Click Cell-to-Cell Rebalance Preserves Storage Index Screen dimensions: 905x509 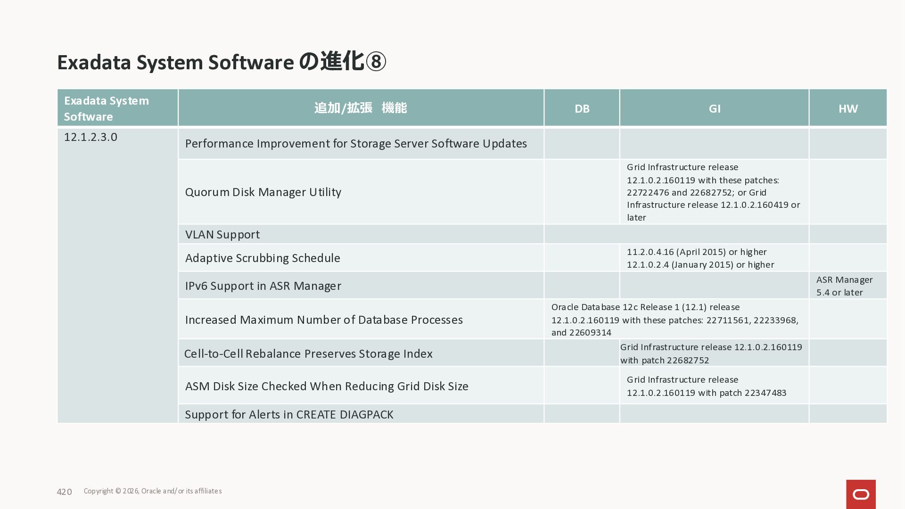[308, 354]
